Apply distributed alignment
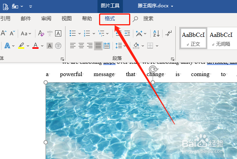The image size is (237, 159). pyautogui.click(x=107, y=46)
